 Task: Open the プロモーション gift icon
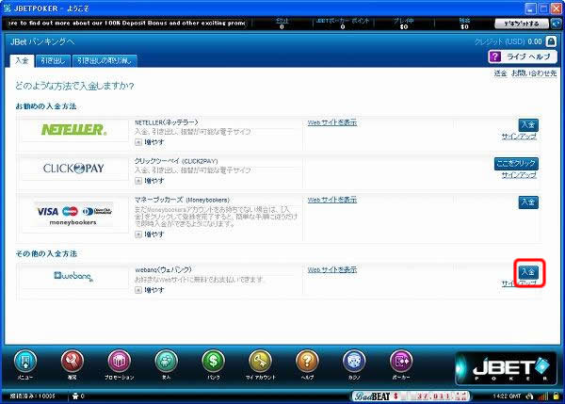coord(120,361)
